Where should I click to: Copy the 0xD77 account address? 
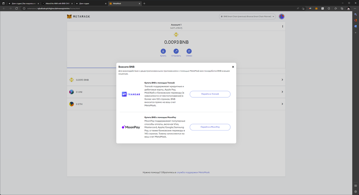(x=176, y=28)
